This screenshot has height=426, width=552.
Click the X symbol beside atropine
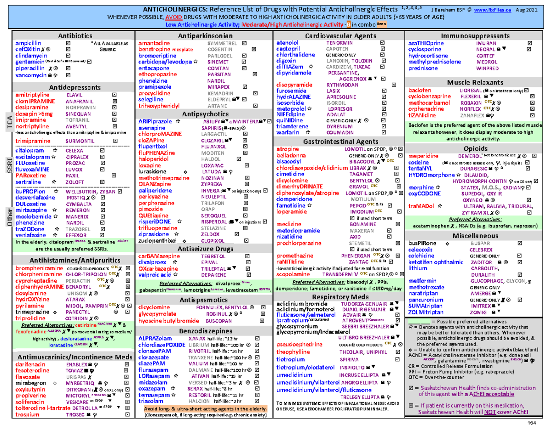tap(390, 148)
